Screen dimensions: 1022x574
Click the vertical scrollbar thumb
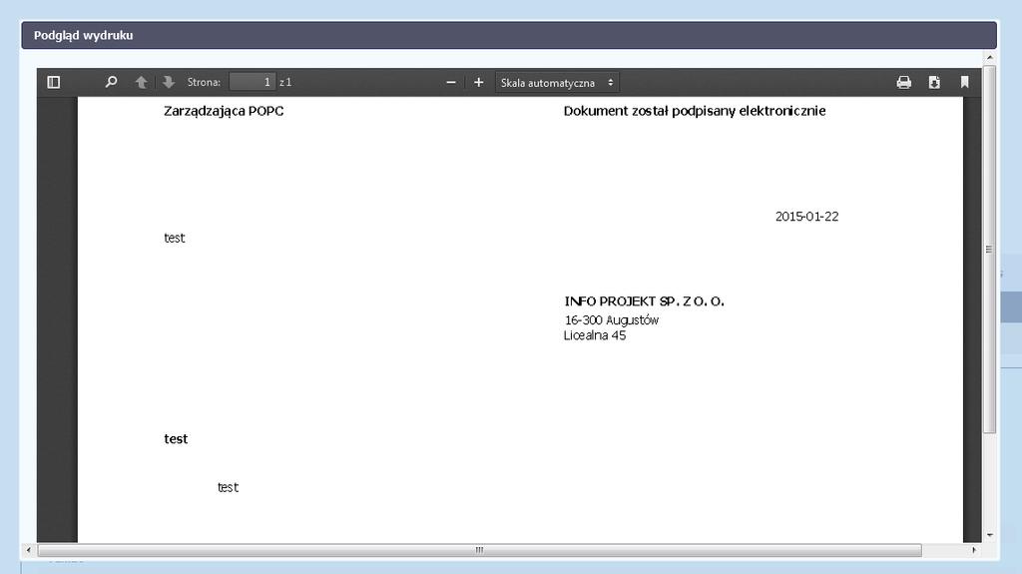click(x=989, y=250)
